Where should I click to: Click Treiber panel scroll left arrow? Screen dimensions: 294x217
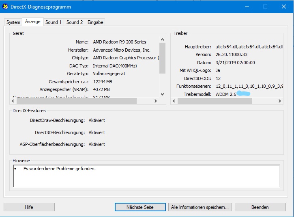pyautogui.click(x=174, y=101)
